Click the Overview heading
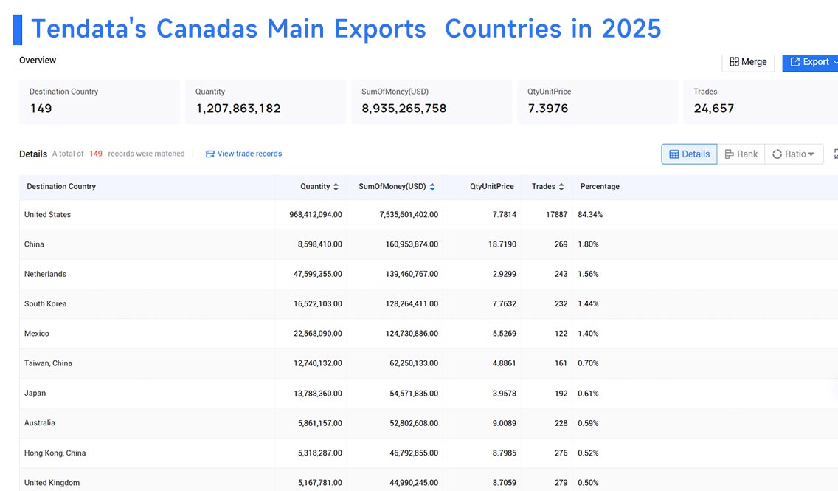Screen dimensions: 838x491 38,61
